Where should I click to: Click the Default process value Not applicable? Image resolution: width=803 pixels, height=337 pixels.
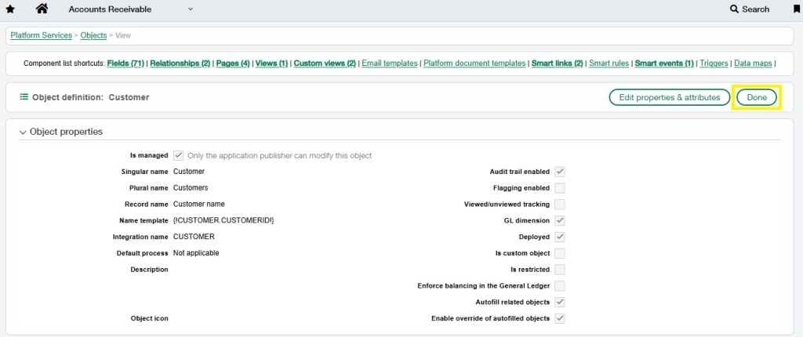click(x=196, y=253)
